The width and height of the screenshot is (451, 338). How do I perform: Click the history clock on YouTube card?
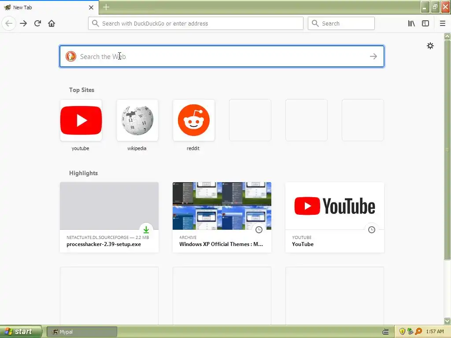pyautogui.click(x=372, y=230)
